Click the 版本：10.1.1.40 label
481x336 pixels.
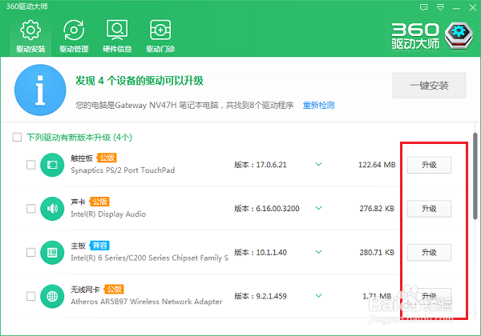(261, 253)
